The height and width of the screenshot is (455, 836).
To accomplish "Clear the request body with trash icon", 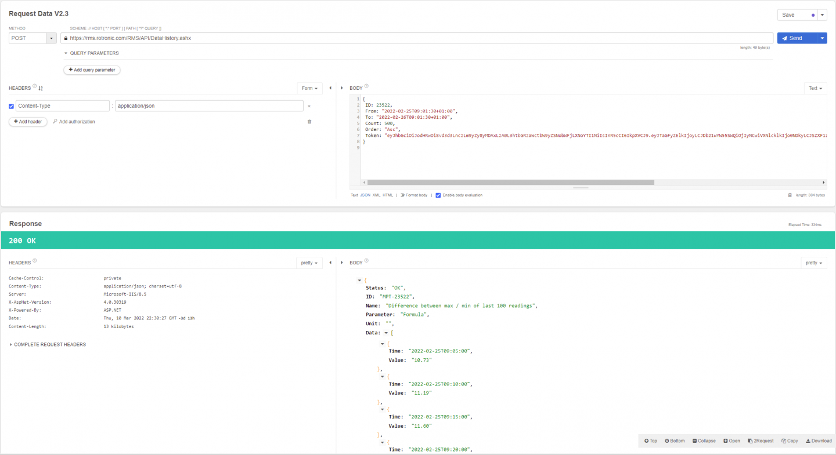I will [790, 195].
